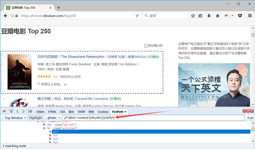The image size is (255, 149).
Task: Open the Downloads arrow icon
Action: [x=209, y=16]
